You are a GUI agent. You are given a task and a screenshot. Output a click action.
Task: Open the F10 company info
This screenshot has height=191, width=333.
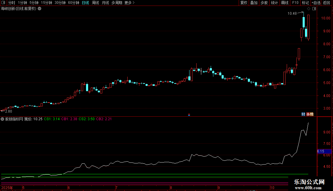pos(295,3)
